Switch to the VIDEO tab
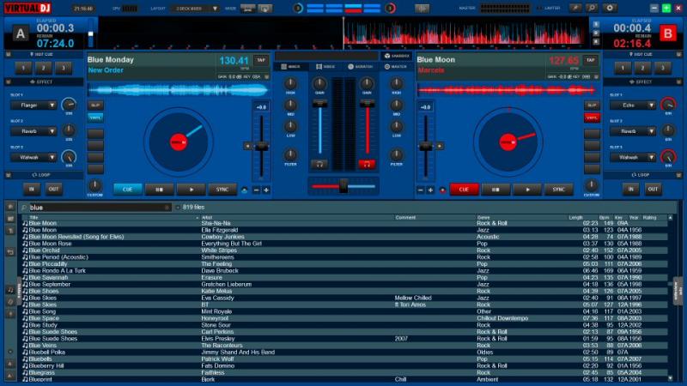687x386 pixels. point(325,67)
